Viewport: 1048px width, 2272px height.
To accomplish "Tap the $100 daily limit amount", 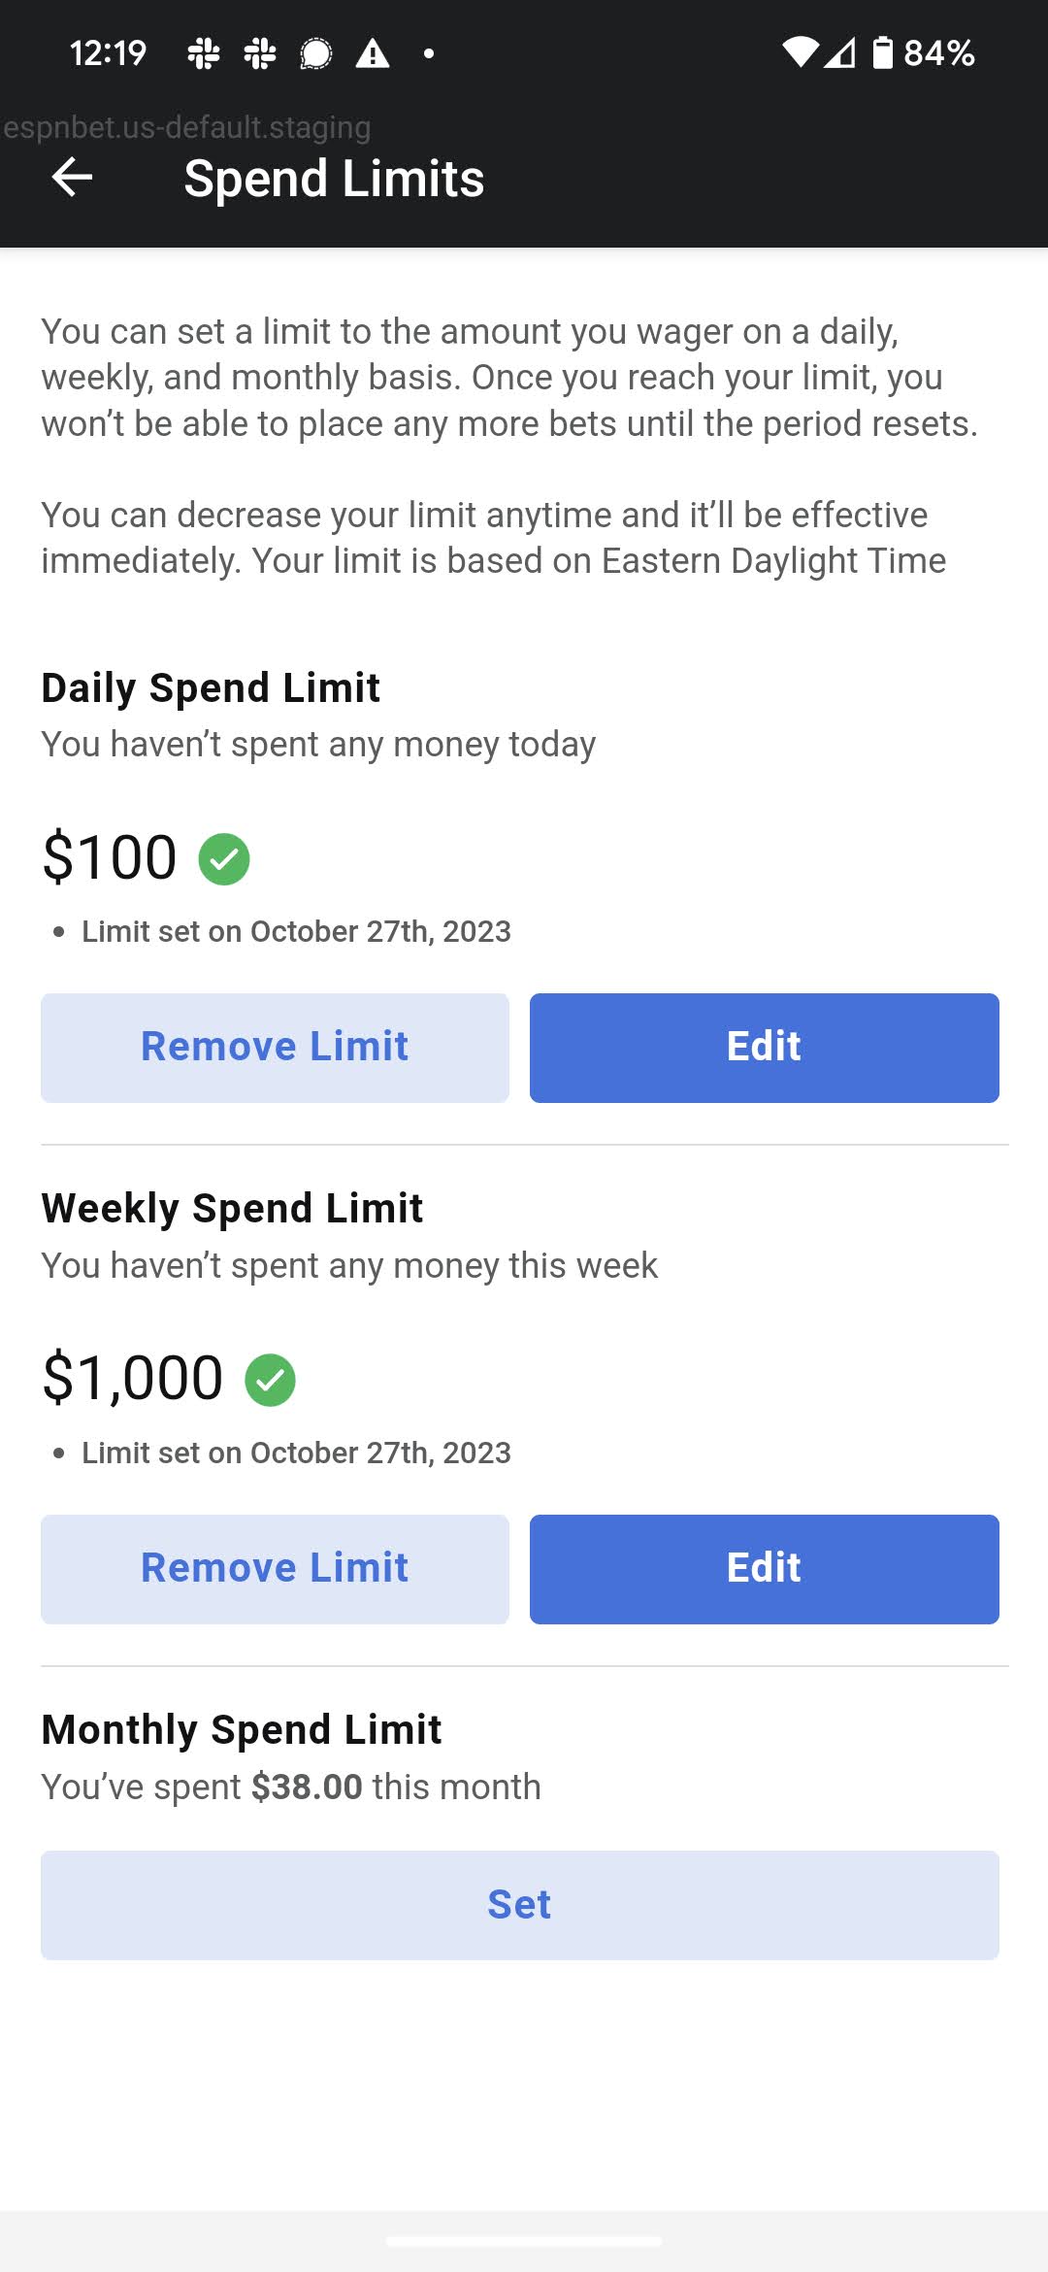I will (110, 857).
